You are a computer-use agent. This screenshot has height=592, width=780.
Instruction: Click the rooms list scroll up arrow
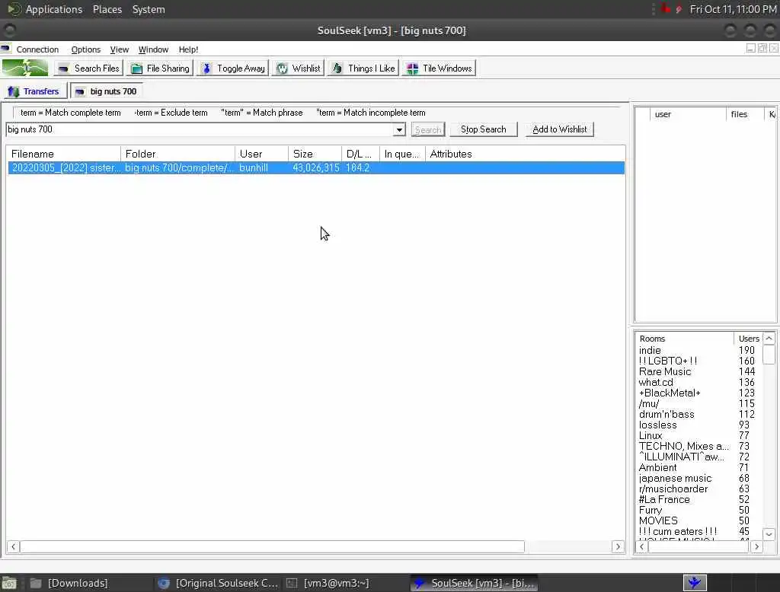pyautogui.click(x=769, y=339)
